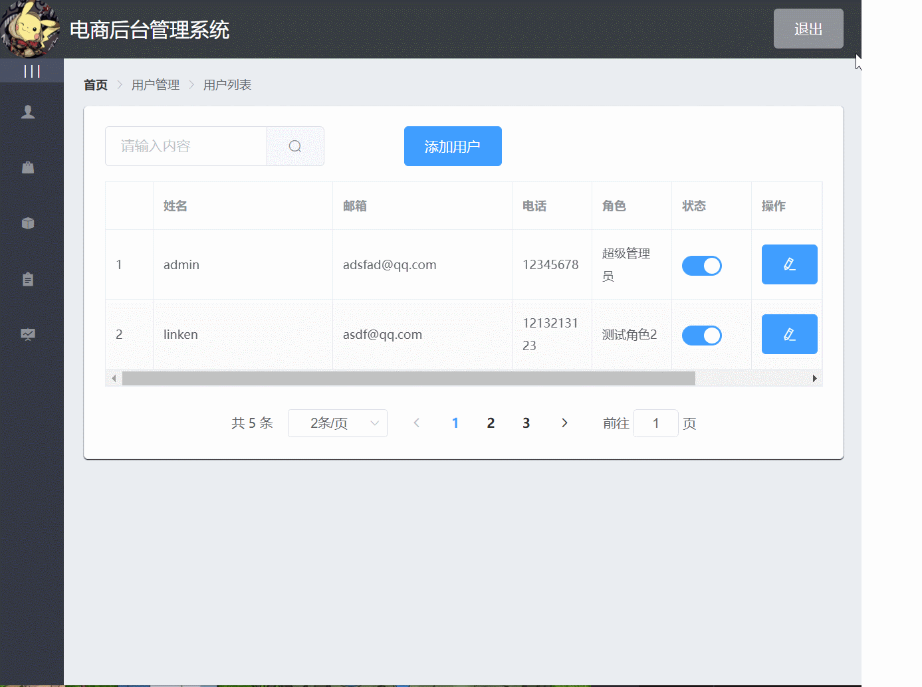Open the chart statistics sidebar icon
This screenshot has width=922, height=687.
pyautogui.click(x=28, y=334)
